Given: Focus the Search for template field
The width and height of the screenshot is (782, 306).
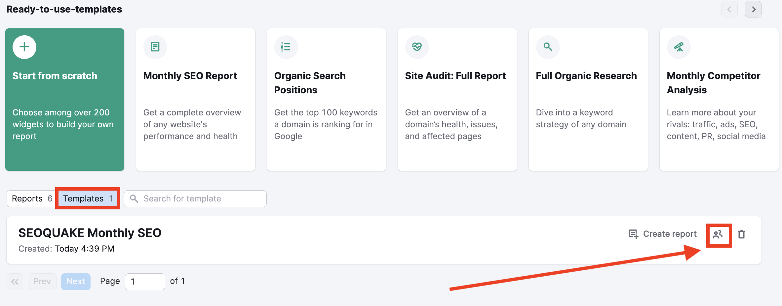Looking at the screenshot, I should (x=195, y=199).
